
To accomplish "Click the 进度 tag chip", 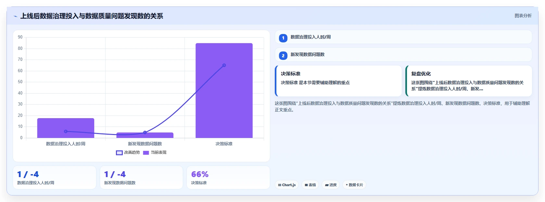I will (x=331, y=185).
